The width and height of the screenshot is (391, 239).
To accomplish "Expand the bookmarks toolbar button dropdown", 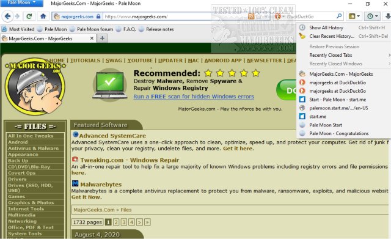I will pos(354,17).
